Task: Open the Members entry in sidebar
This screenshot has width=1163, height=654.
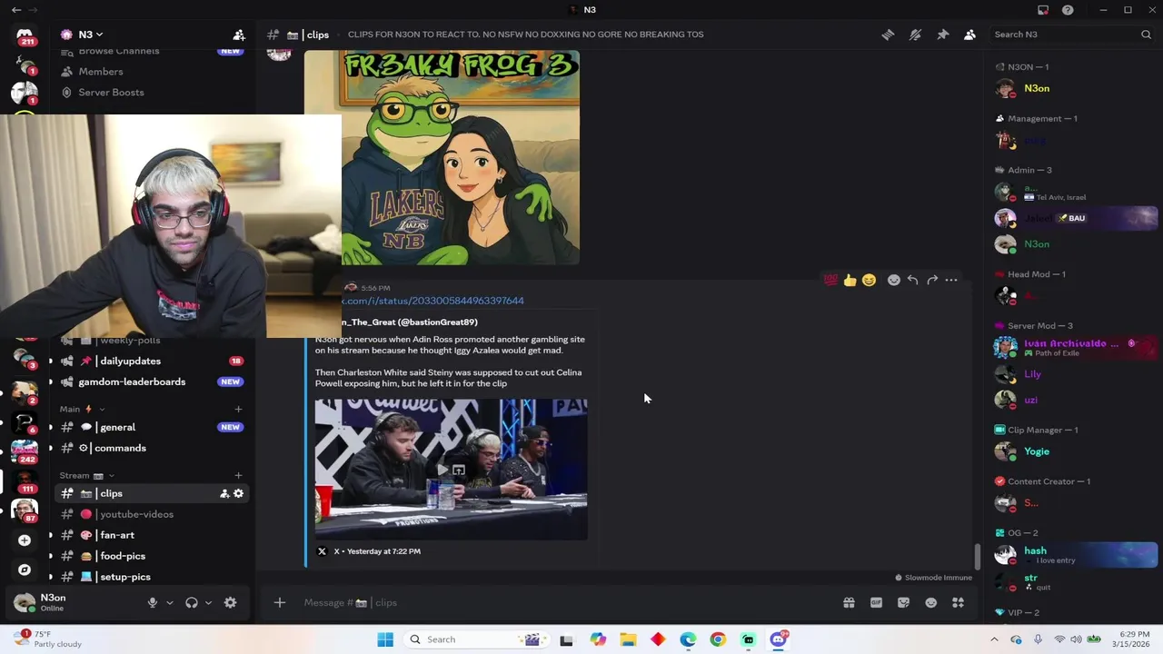Action: coord(101,72)
